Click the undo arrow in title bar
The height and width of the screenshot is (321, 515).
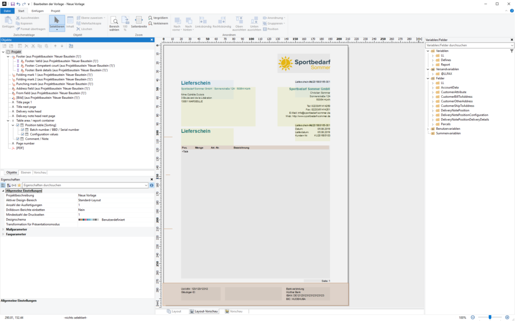19,4
